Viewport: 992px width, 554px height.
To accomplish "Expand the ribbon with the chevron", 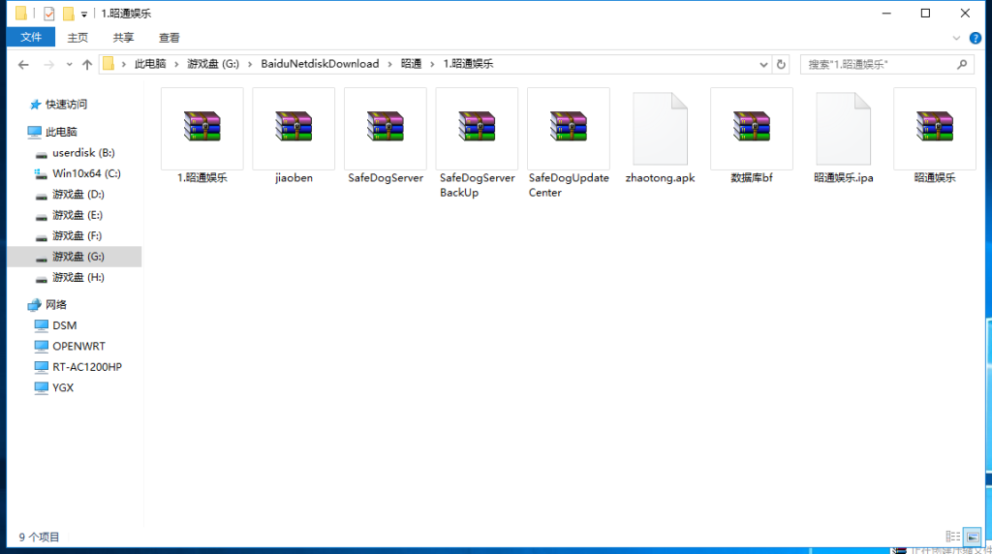I will tap(956, 38).
